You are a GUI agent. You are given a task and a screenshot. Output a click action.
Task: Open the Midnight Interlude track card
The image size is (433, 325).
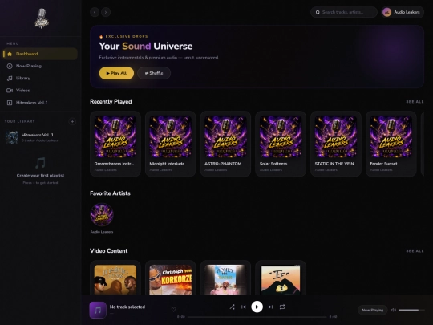[170, 144]
